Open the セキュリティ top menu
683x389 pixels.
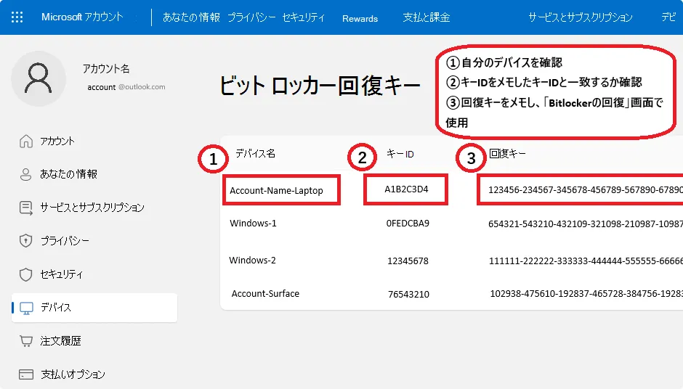click(x=304, y=17)
